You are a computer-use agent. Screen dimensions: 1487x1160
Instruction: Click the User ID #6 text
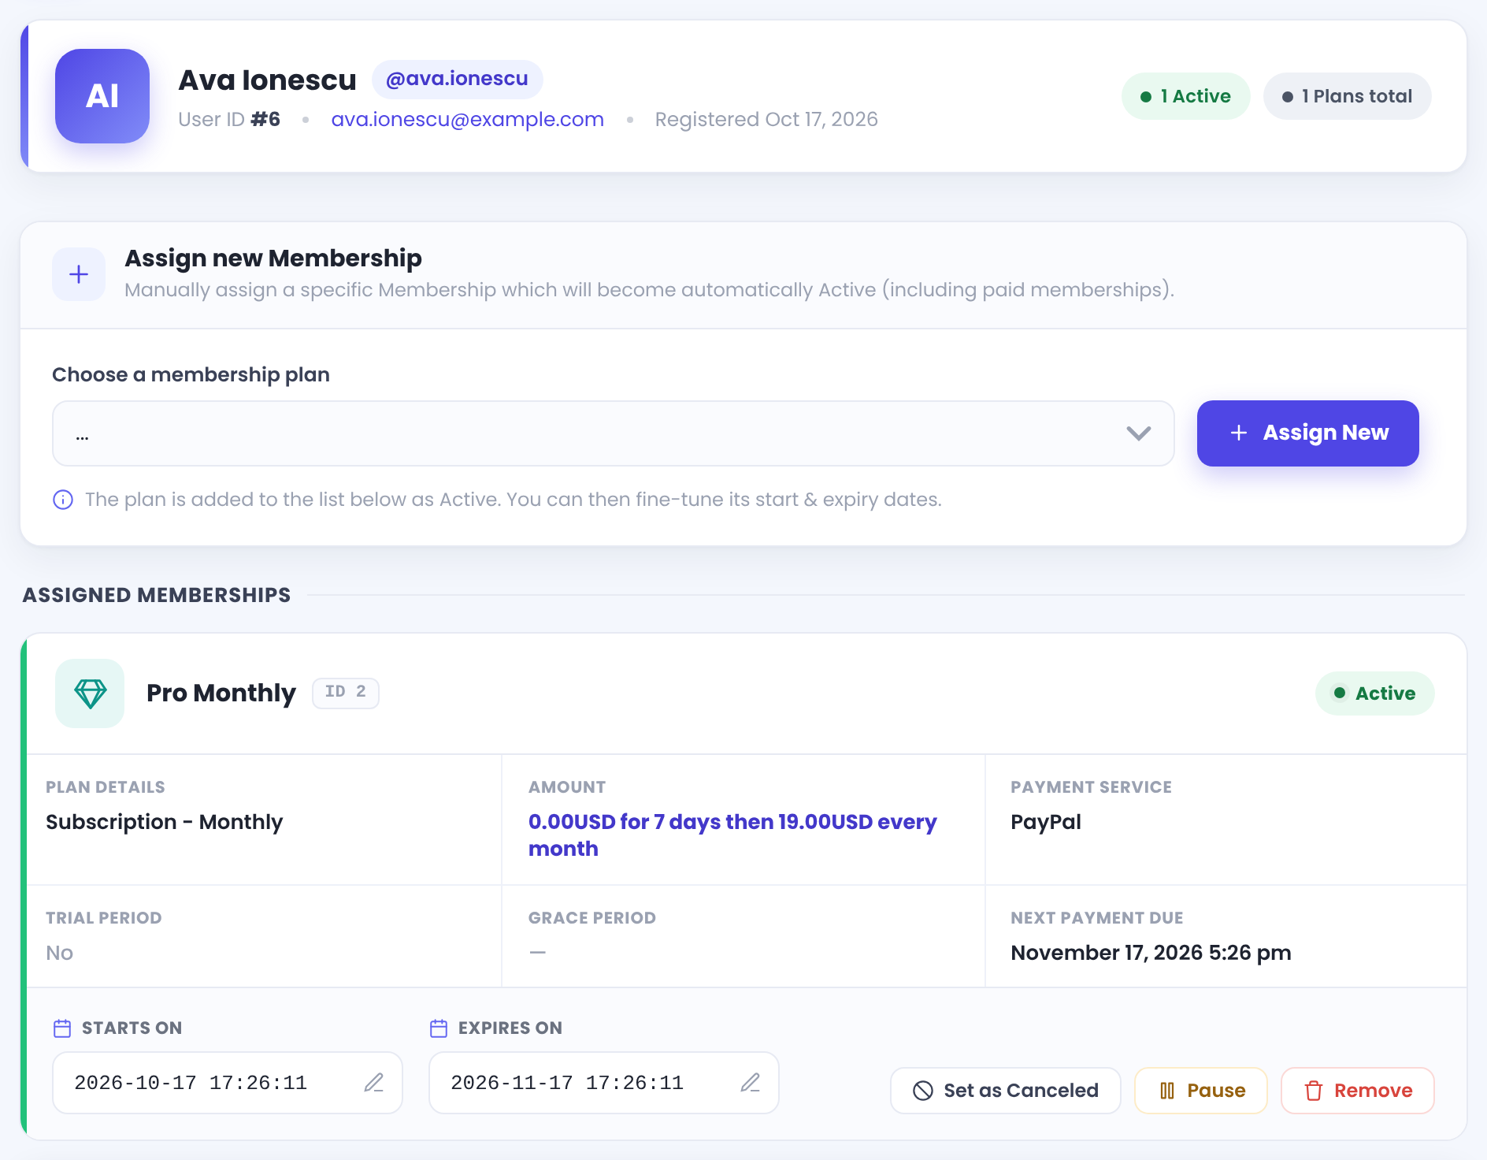(x=229, y=120)
